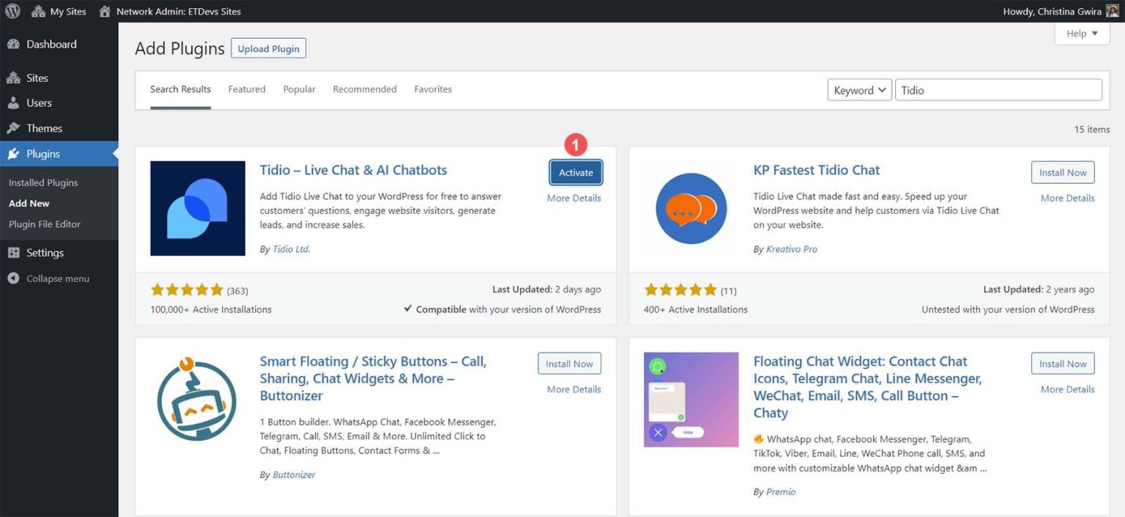Click the Tidio plugin search input field
Image resolution: width=1125 pixels, height=517 pixels.
(x=998, y=89)
